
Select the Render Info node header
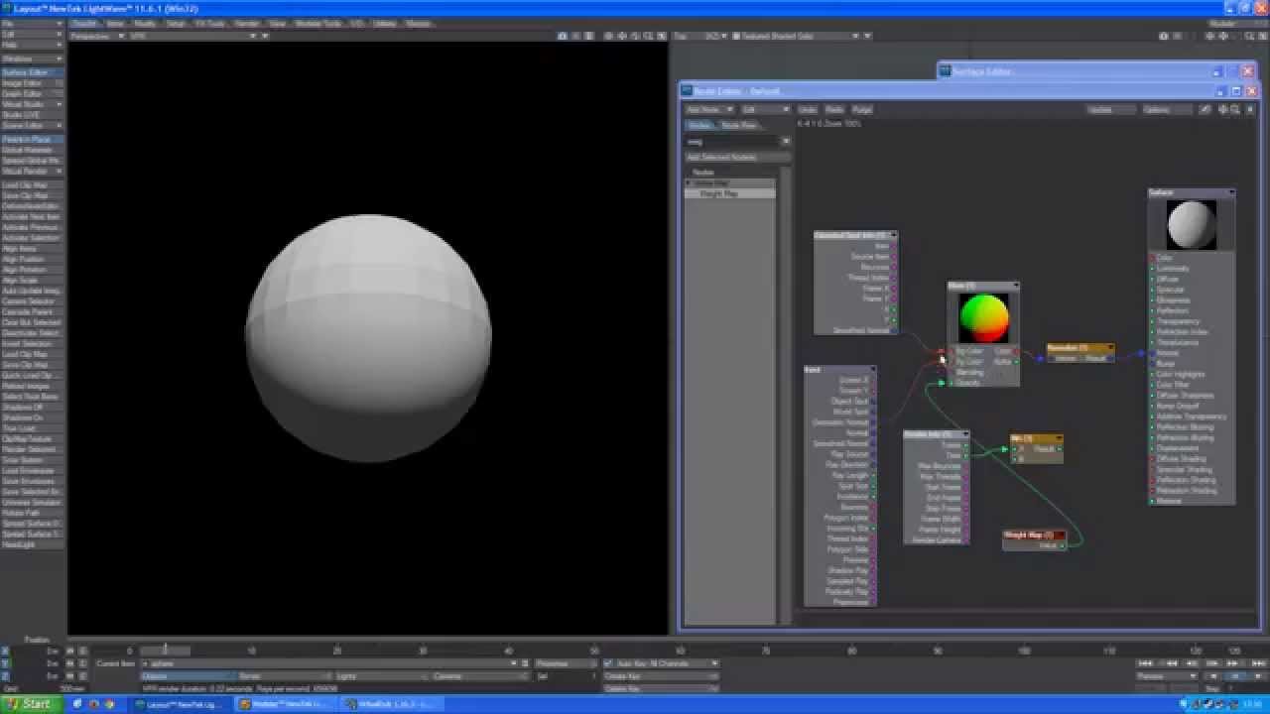click(x=936, y=434)
